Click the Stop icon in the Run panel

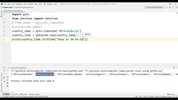(x=4, y=74)
